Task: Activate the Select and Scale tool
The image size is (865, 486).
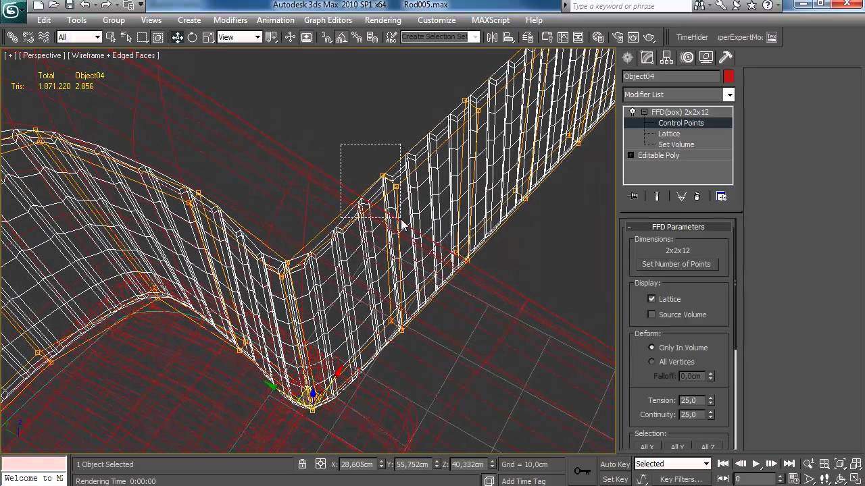Action: point(208,37)
